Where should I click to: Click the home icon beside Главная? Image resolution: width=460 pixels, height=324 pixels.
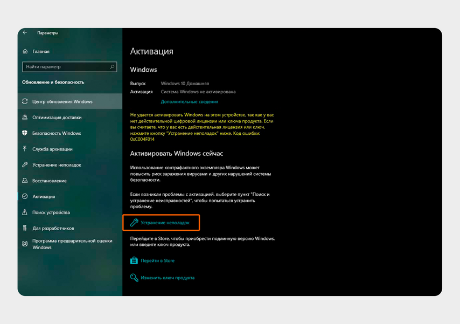click(25, 51)
